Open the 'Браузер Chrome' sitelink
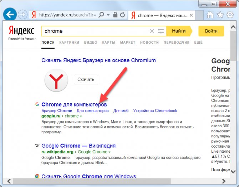 (57, 110)
